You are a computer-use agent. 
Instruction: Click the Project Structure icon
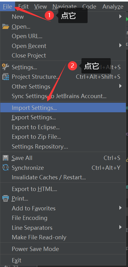6,77
